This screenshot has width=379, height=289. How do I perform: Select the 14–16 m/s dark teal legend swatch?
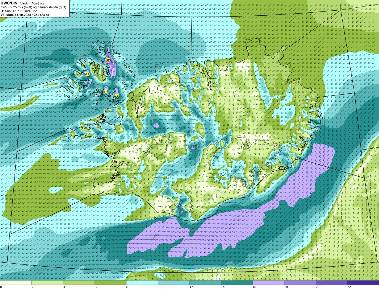[237, 282]
